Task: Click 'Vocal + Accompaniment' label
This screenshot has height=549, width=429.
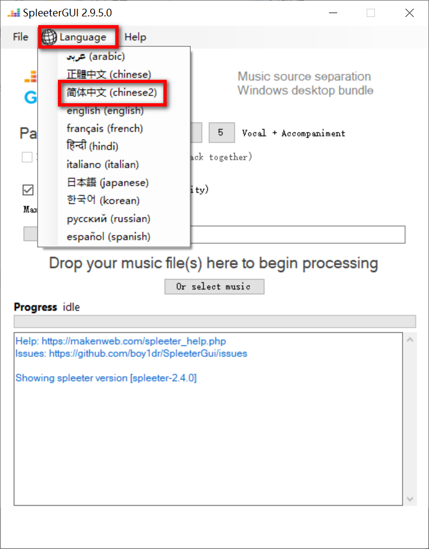Action: coord(293,133)
